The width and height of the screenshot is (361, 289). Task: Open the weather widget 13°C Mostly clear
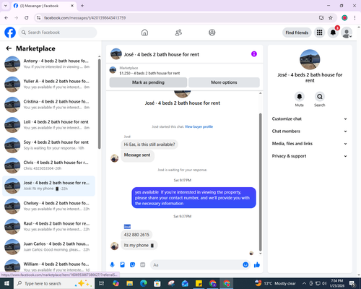tap(276, 283)
